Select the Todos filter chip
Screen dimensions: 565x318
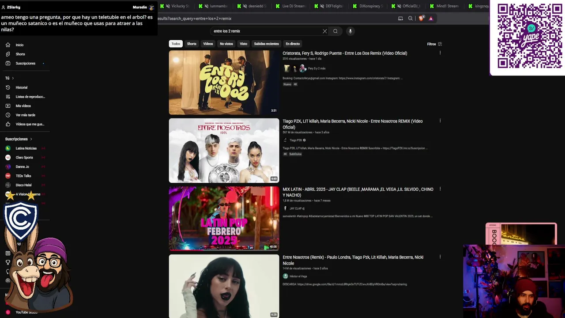[176, 44]
